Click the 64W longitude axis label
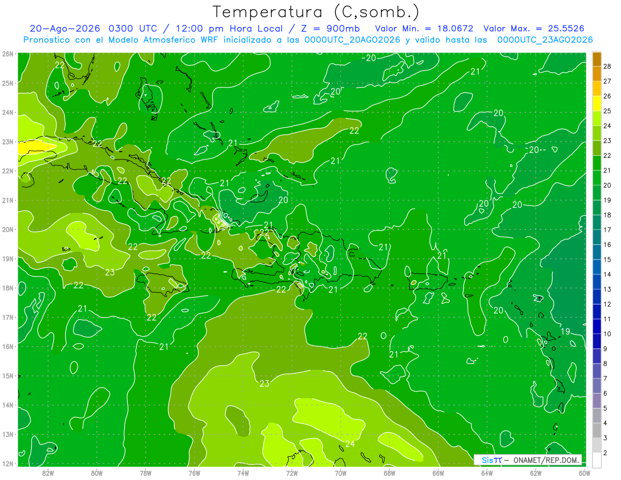This screenshot has height=480, width=621. [486, 473]
